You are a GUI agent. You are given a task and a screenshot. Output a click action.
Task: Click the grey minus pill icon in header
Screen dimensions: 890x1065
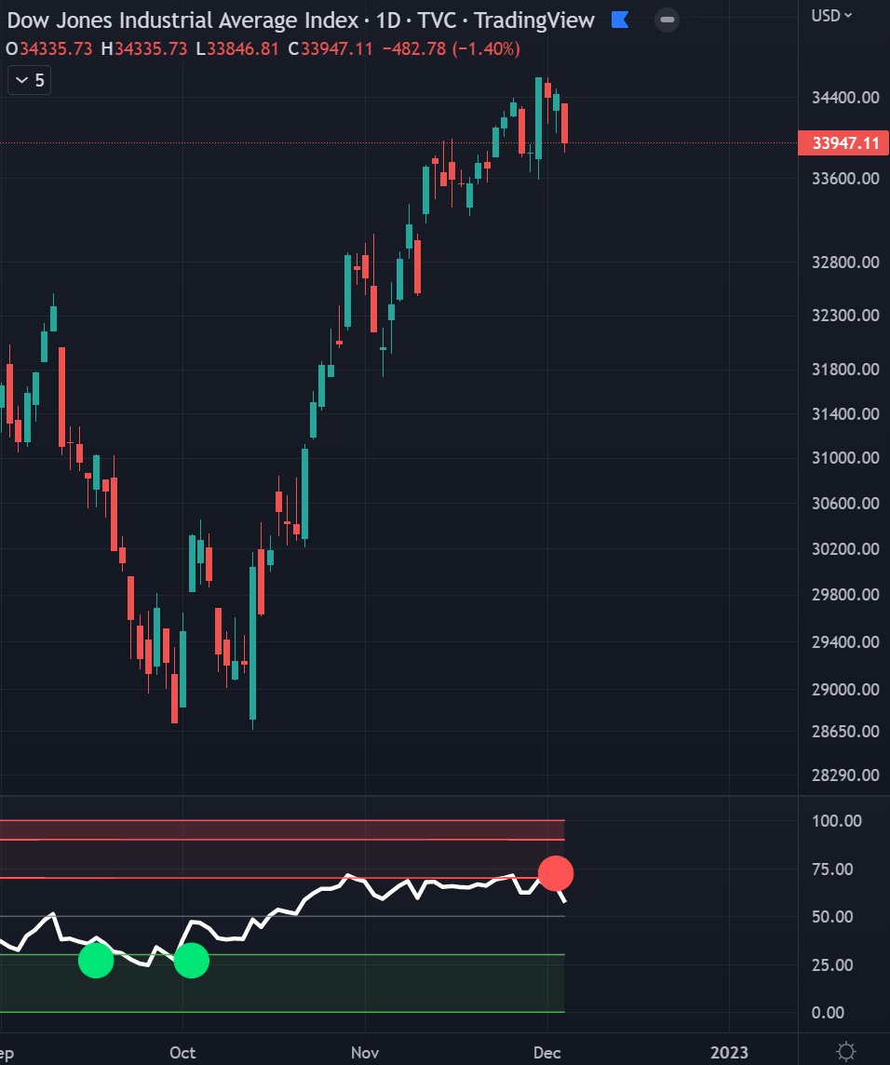pos(667,20)
